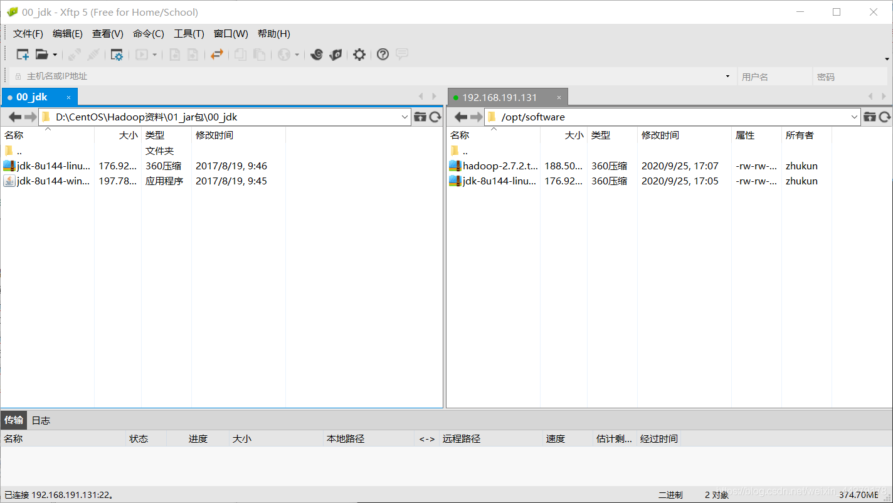Click the 主机名或IP地址 host input field

tap(373, 77)
